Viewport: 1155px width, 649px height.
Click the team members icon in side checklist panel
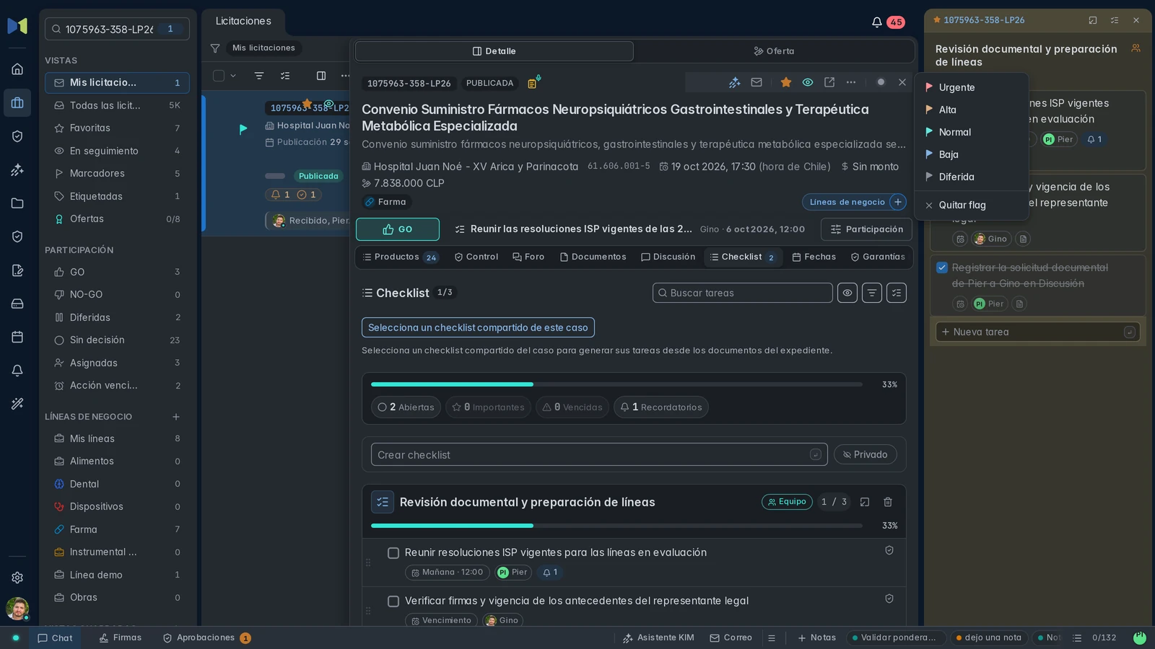(1136, 48)
